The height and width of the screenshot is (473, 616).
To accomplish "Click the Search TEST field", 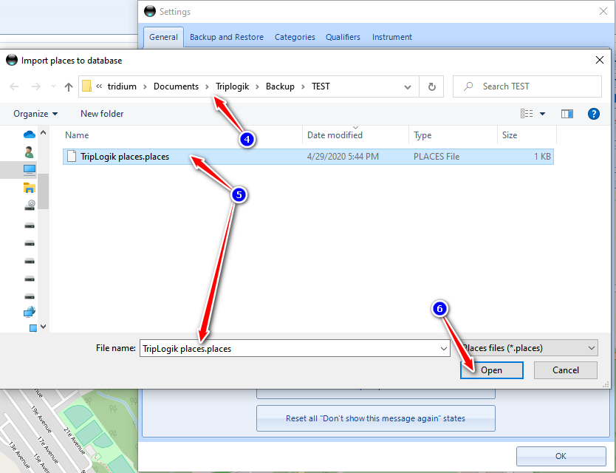I will tap(527, 86).
